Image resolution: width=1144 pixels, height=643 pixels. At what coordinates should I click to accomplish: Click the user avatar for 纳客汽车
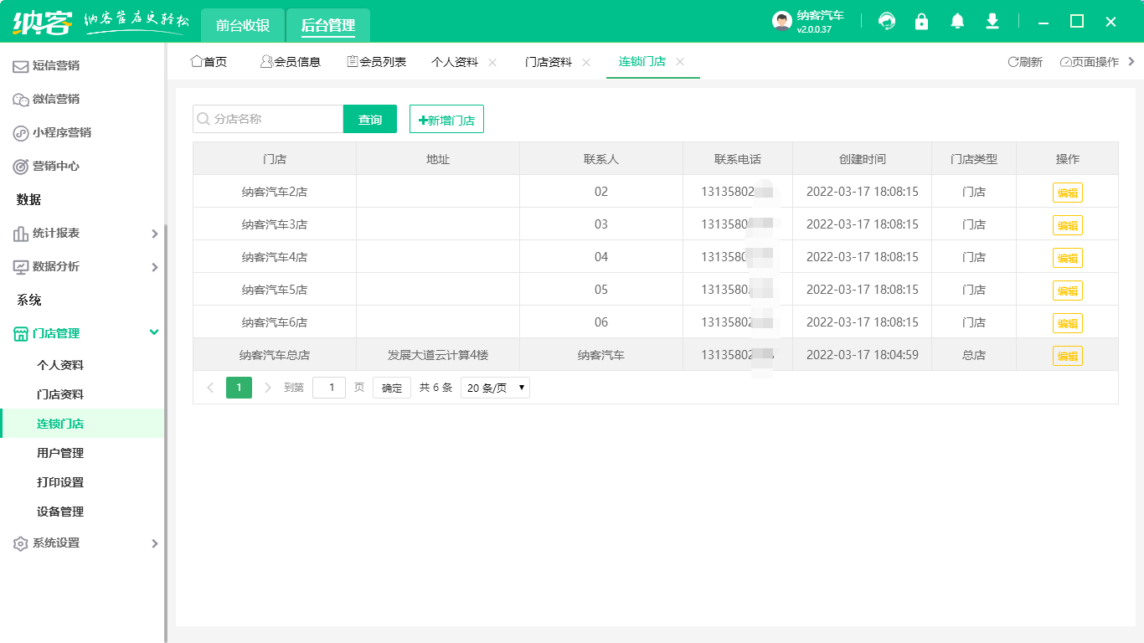tap(781, 21)
